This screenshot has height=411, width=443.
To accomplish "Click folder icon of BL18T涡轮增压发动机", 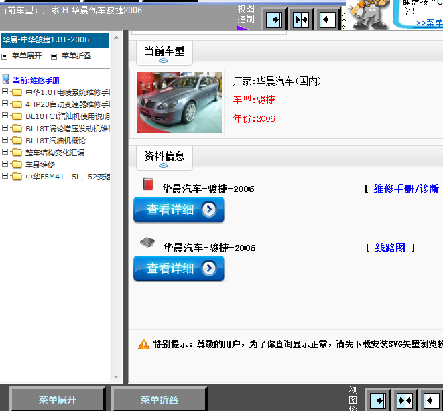I will pyautogui.click(x=17, y=129).
